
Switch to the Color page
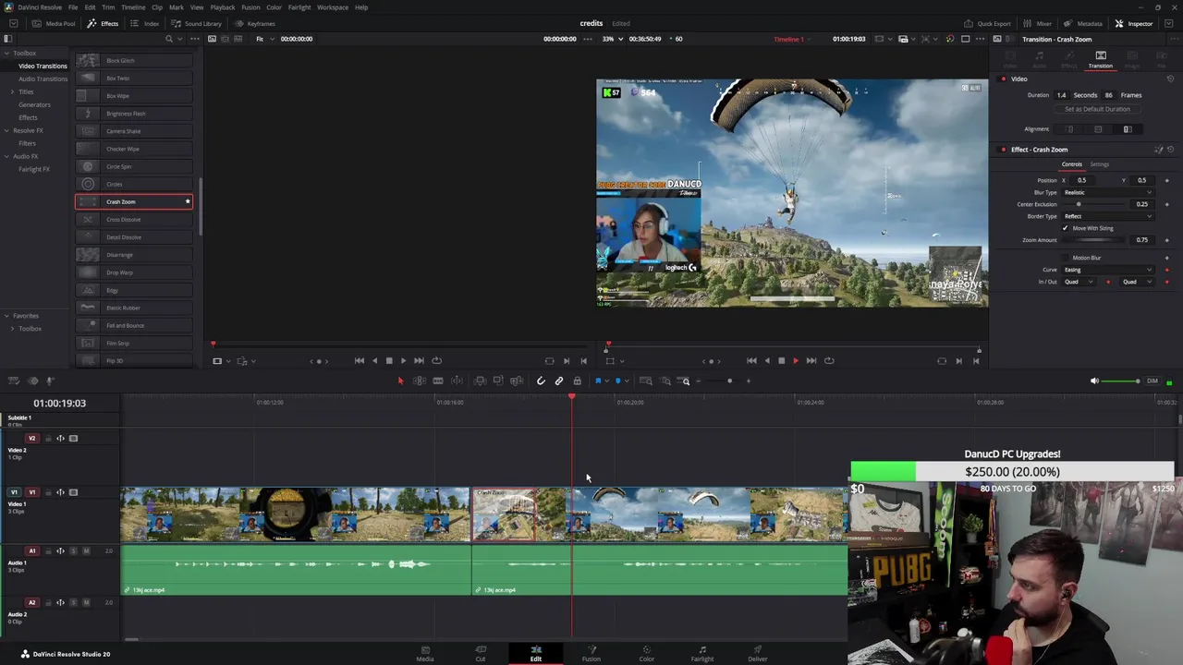[x=646, y=653]
